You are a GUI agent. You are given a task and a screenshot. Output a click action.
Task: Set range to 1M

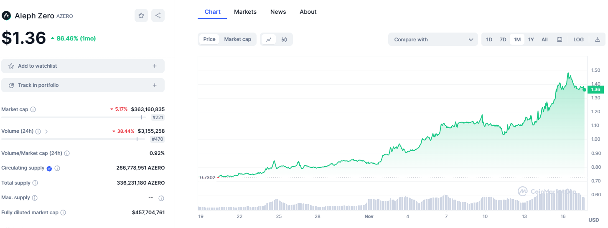click(517, 40)
